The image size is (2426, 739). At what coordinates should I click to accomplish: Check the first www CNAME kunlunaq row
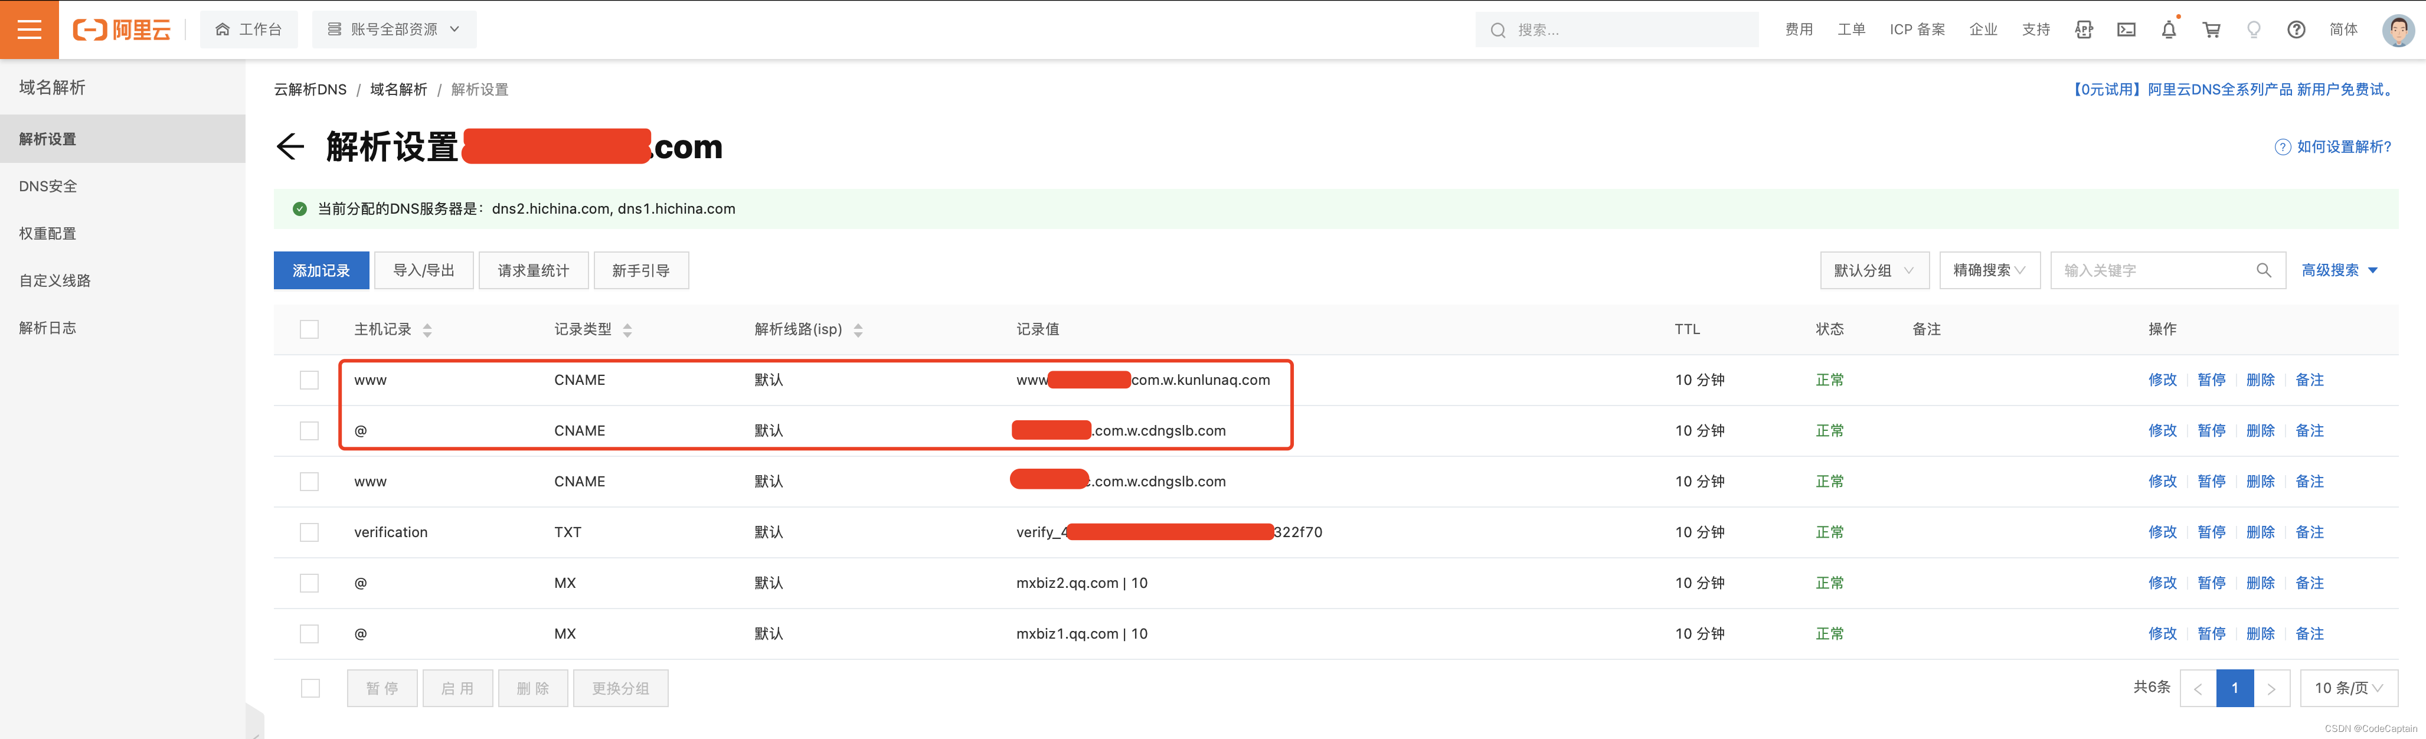[309, 380]
